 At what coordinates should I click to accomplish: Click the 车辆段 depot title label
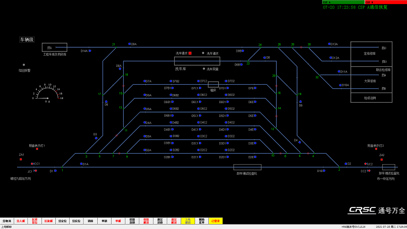(x=27, y=40)
